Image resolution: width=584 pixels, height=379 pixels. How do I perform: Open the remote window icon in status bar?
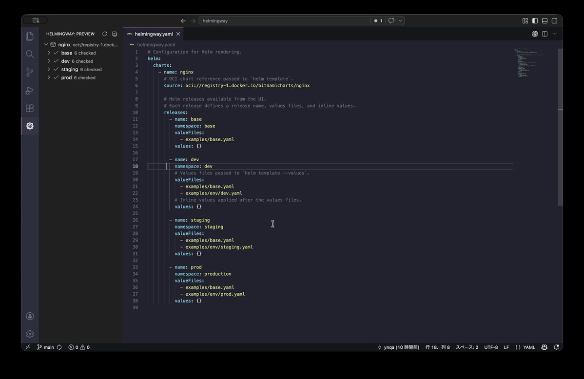coord(28,347)
